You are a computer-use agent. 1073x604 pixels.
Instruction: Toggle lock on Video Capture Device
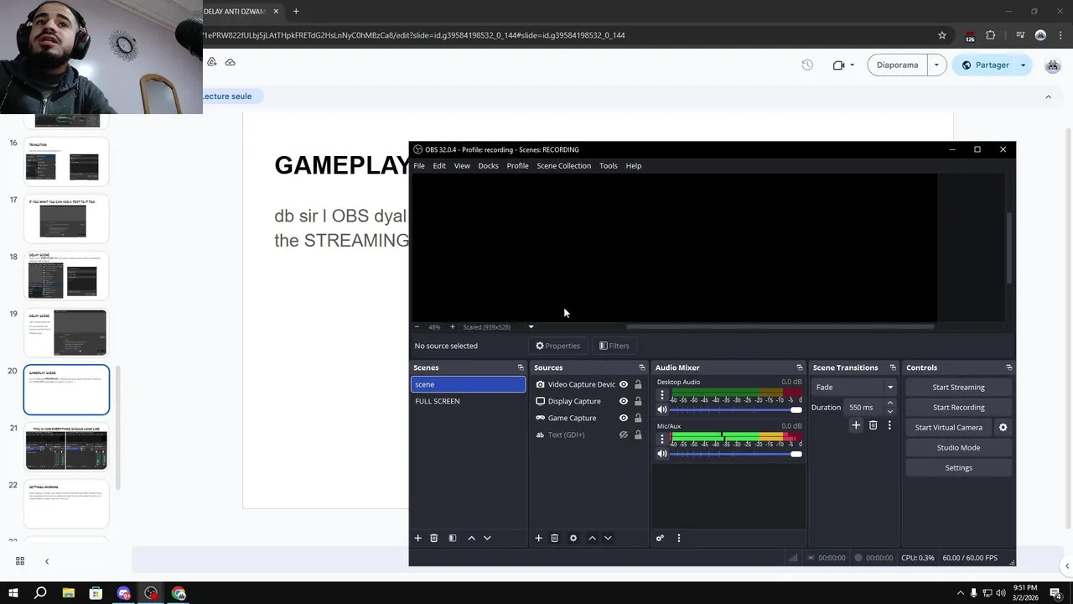(638, 384)
